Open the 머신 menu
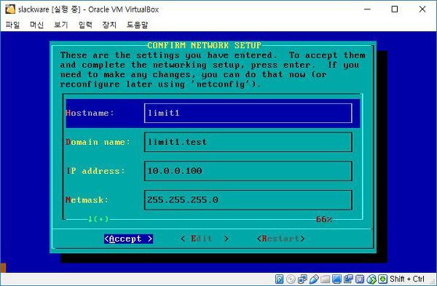 (37, 25)
